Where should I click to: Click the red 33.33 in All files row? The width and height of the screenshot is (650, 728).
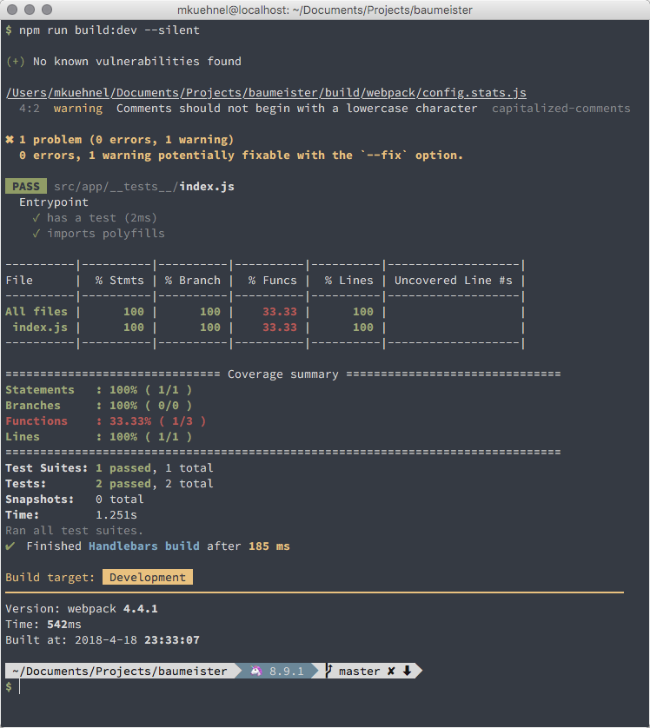pos(280,312)
